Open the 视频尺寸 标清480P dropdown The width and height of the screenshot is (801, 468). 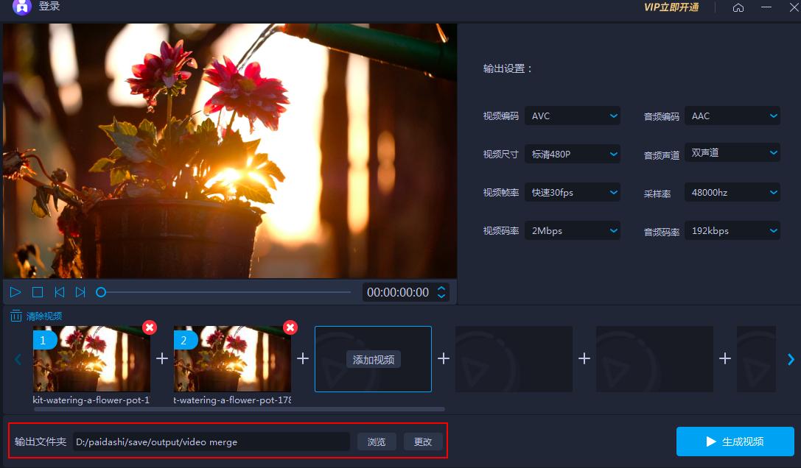573,154
